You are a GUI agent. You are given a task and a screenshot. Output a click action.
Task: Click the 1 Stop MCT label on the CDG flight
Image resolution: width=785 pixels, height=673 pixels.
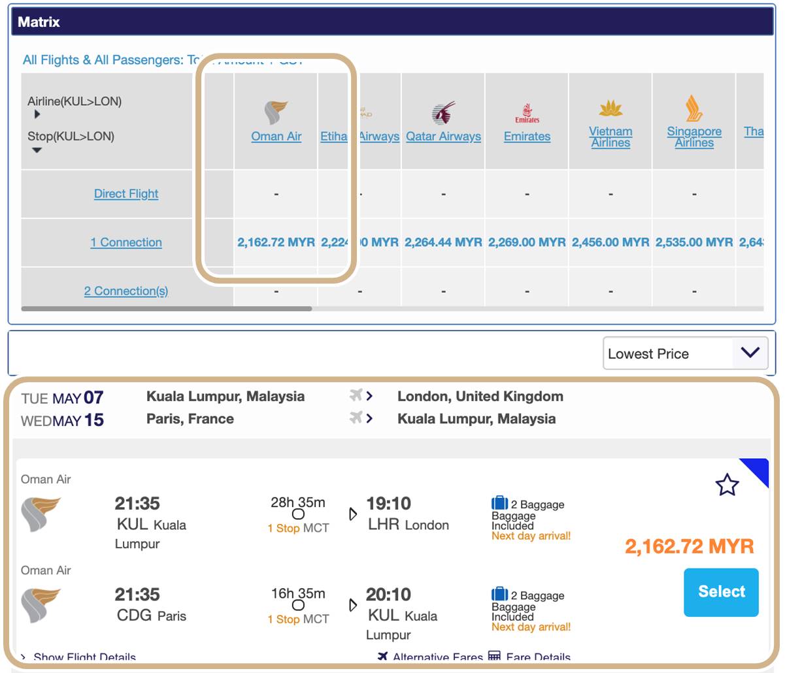tap(298, 619)
